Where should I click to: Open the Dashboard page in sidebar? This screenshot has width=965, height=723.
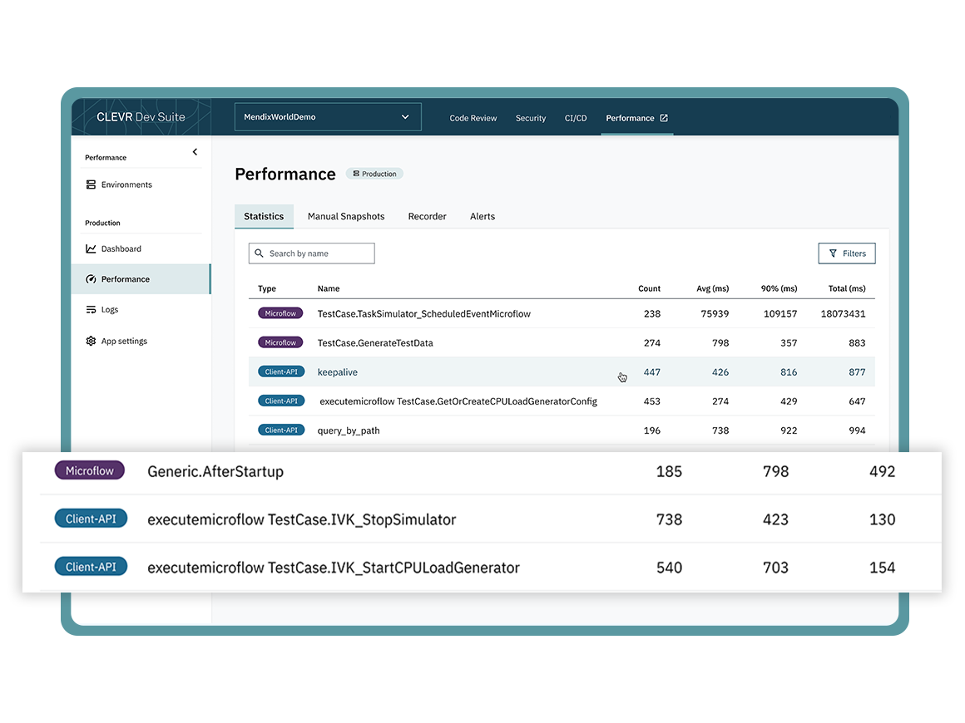click(x=121, y=249)
